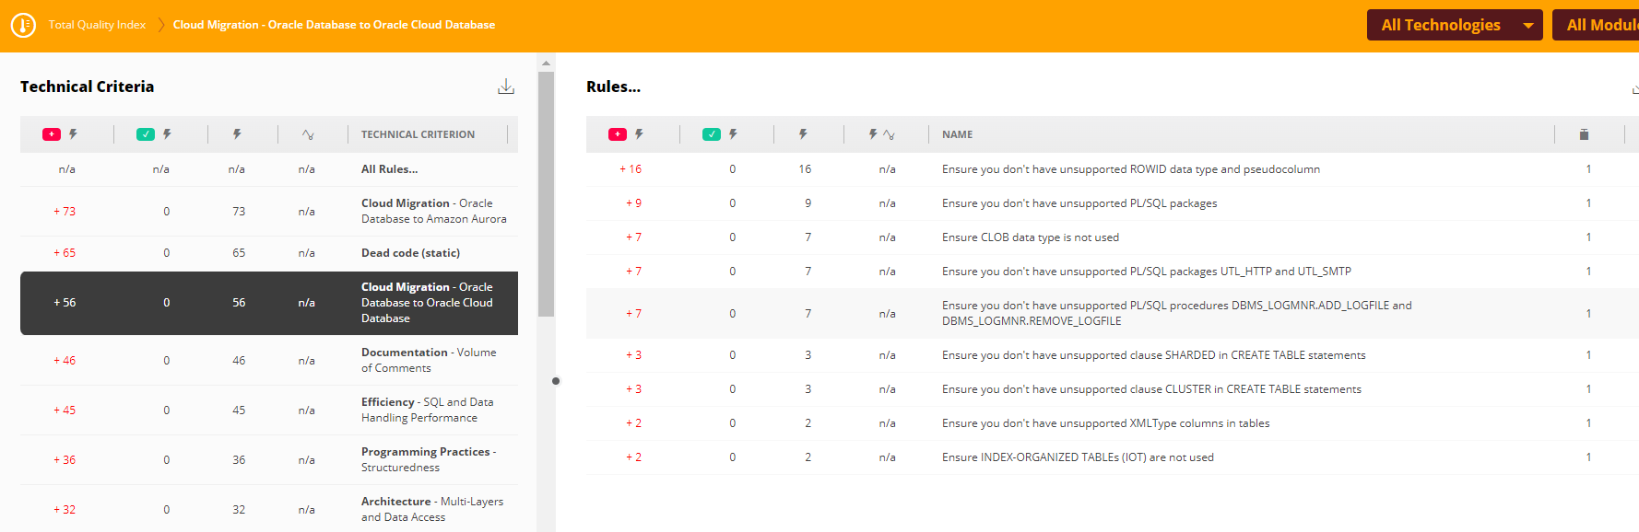Screen dimensions: 1639x532
Task: Sort Technical Criteria by variation icon
Action: pos(308,134)
